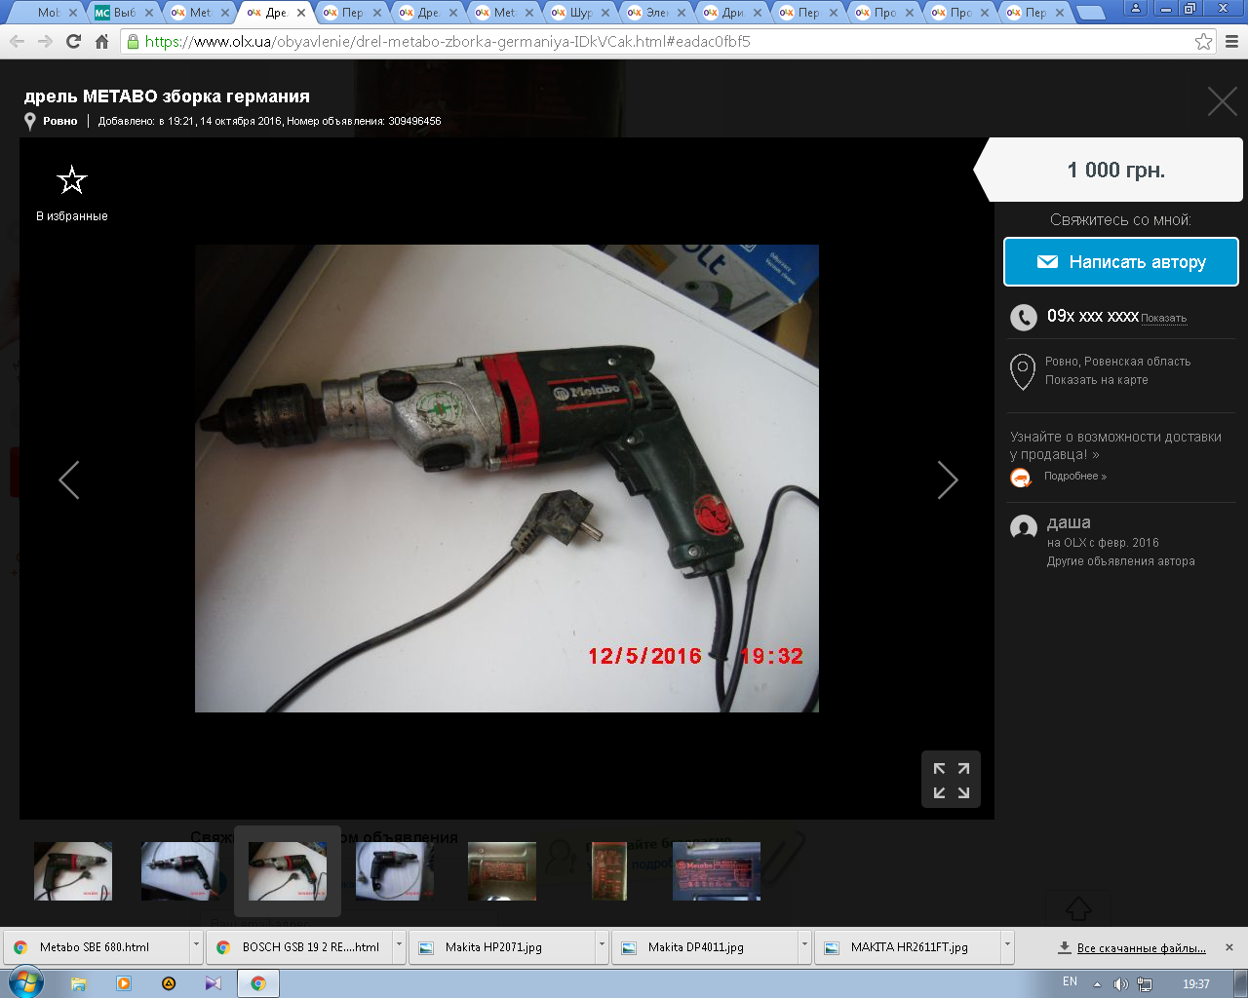Open a new browser tab
Screen dimensions: 1248x998
click(1091, 13)
